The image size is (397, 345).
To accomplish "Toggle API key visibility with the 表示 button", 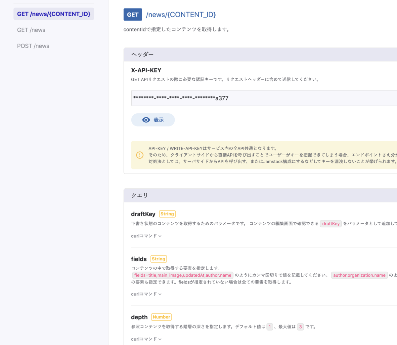I will (153, 120).
